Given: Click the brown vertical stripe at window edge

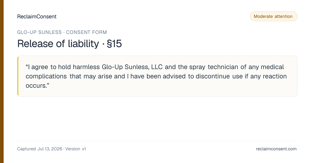Looking at the screenshot, I should 2,82.
